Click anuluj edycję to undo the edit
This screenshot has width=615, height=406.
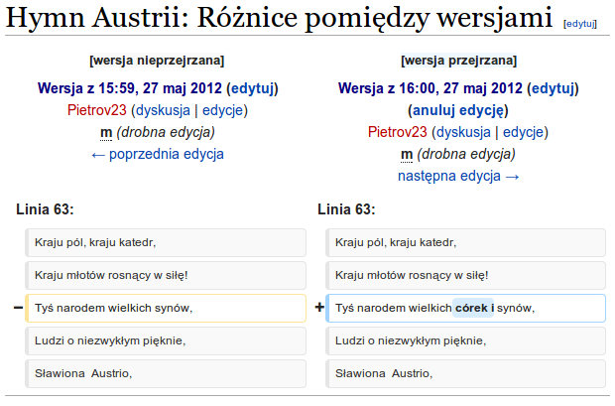pos(457,110)
